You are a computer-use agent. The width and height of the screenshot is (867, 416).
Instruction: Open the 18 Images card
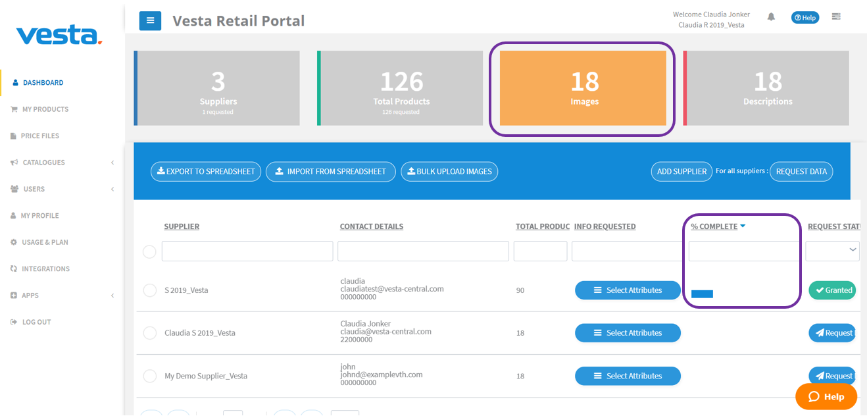click(x=583, y=88)
